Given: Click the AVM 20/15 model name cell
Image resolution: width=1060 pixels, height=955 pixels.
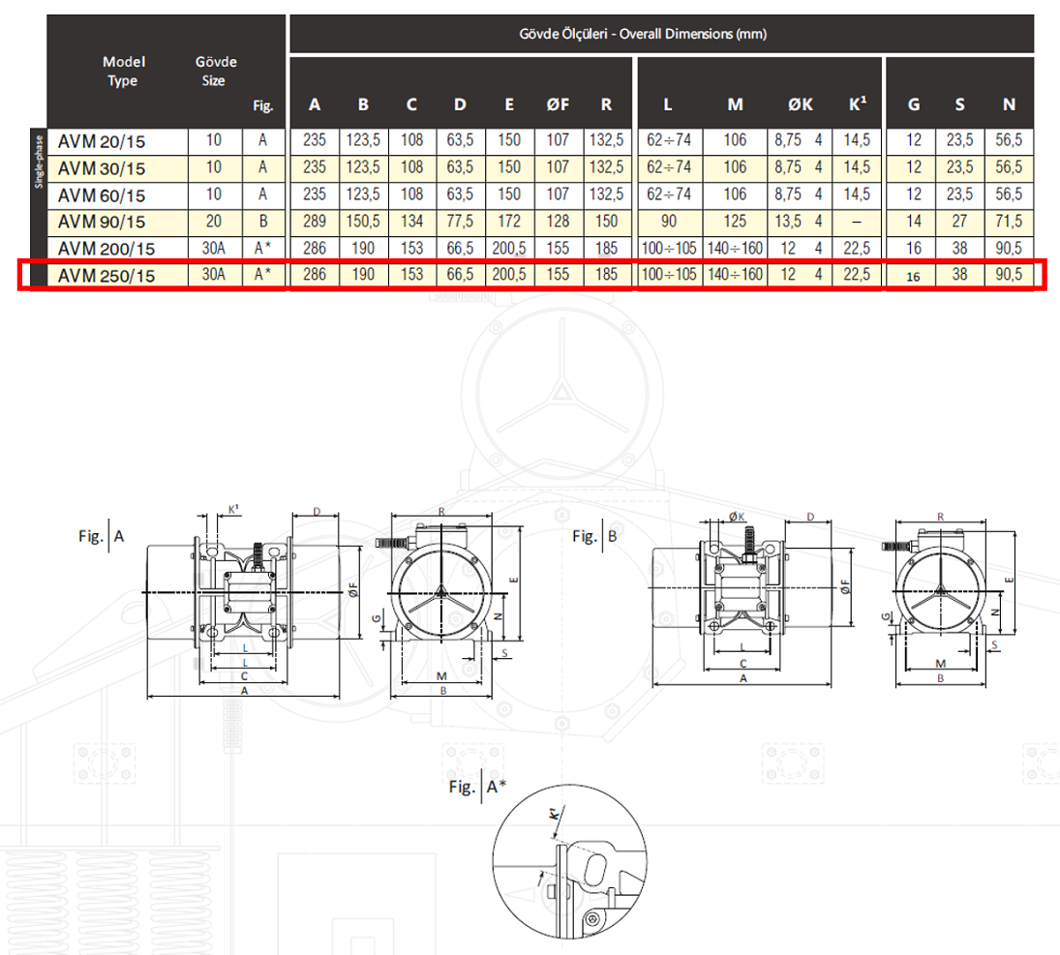Looking at the screenshot, I should 118,141.
